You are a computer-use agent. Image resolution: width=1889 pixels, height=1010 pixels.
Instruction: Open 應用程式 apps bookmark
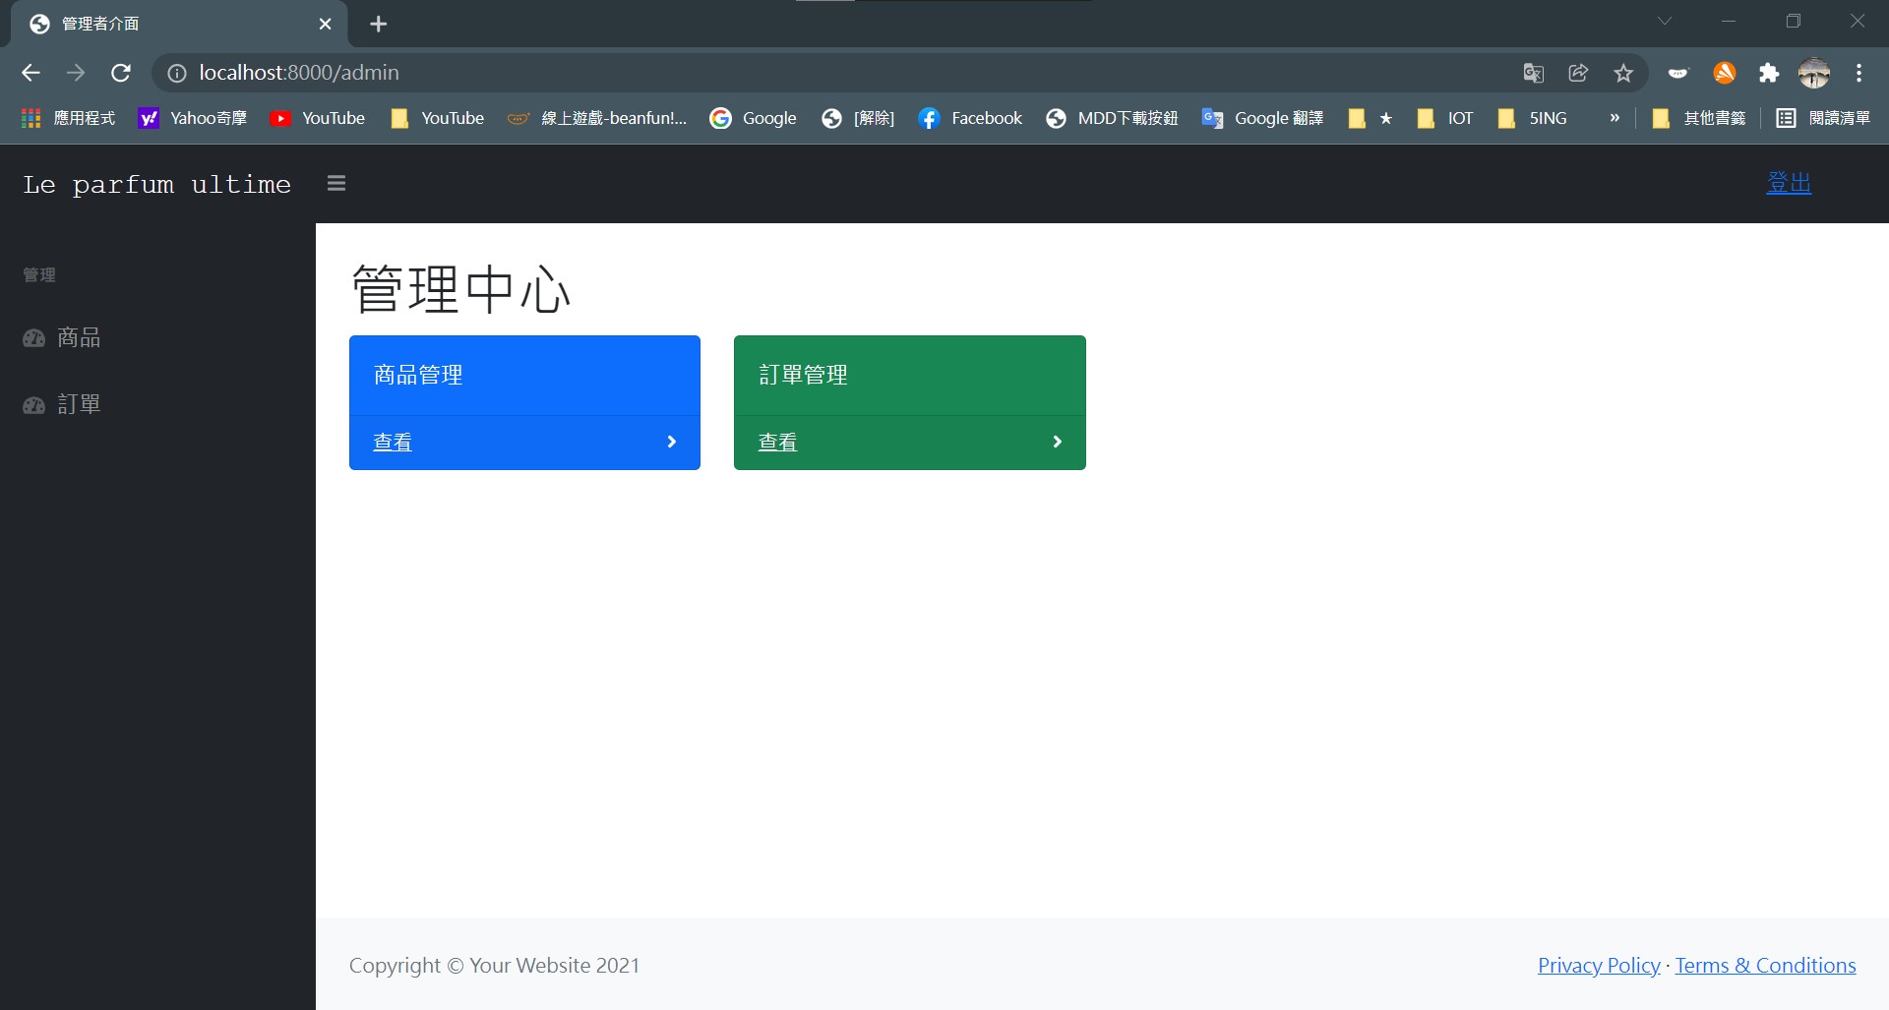pyautogui.click(x=69, y=118)
